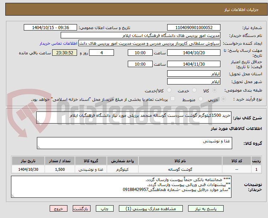Click the پاسخ به نیاز button
Screen dimensions: 268x218
(206, 209)
